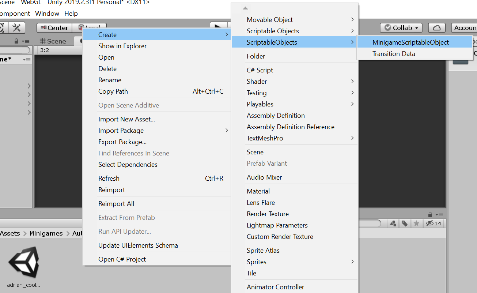
Task: Select Transition Data in the submenu
Action: (x=414, y=54)
